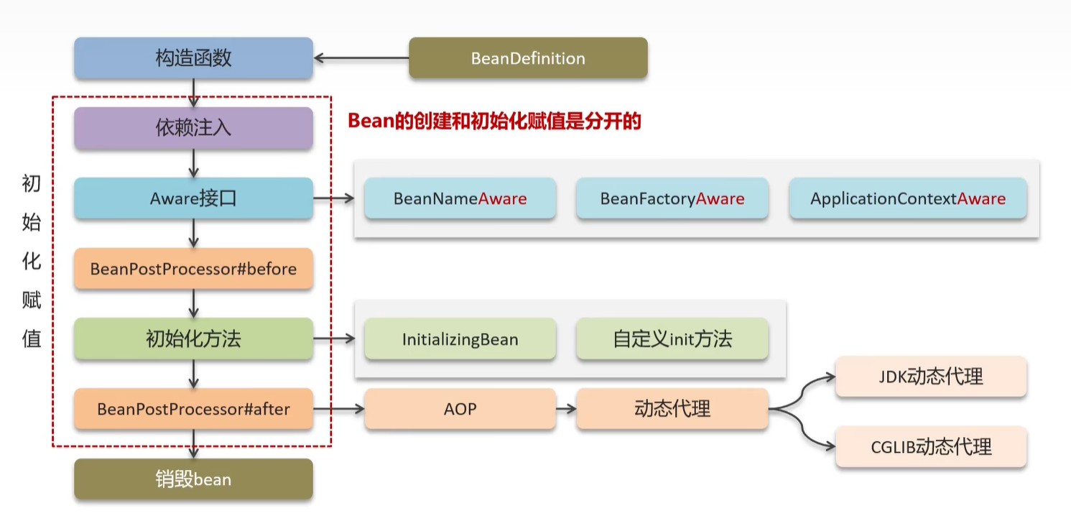Click the BeanNameAware box
Image resolution: width=1071 pixels, height=516 pixels.
click(x=460, y=198)
